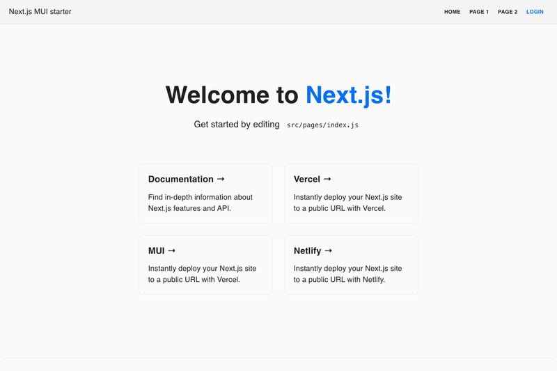557x371 pixels.
Task: Follow the blue Next.js! heading link
Action: point(349,95)
